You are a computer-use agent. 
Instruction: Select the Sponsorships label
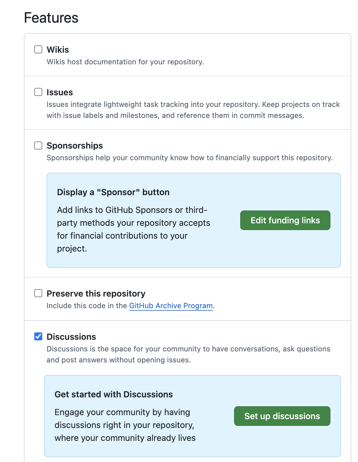75,146
